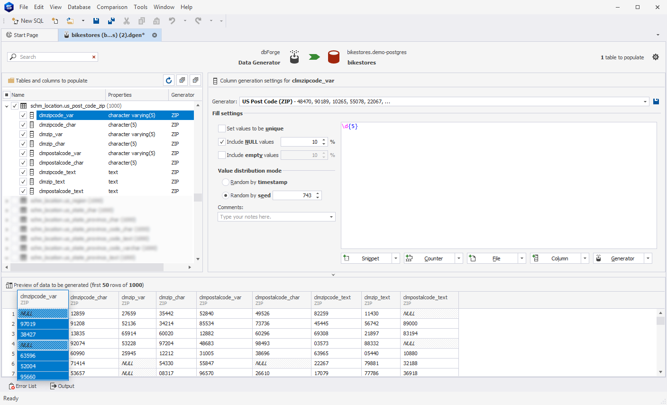Uncheck the clmzipcode_char column checkbox
Screen dimensions: 667x405
tap(23, 125)
